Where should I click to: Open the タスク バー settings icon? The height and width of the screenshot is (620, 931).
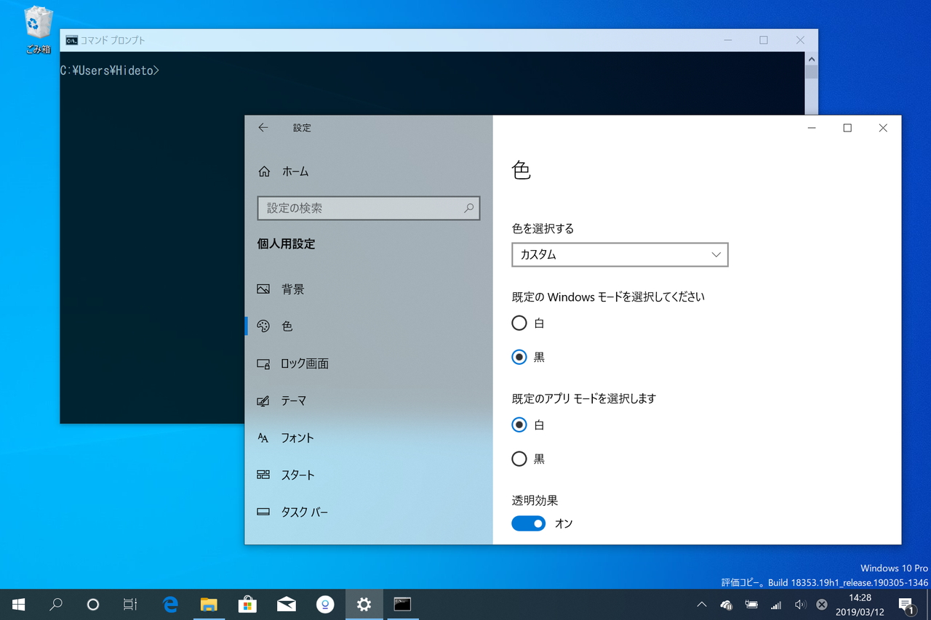tap(263, 512)
